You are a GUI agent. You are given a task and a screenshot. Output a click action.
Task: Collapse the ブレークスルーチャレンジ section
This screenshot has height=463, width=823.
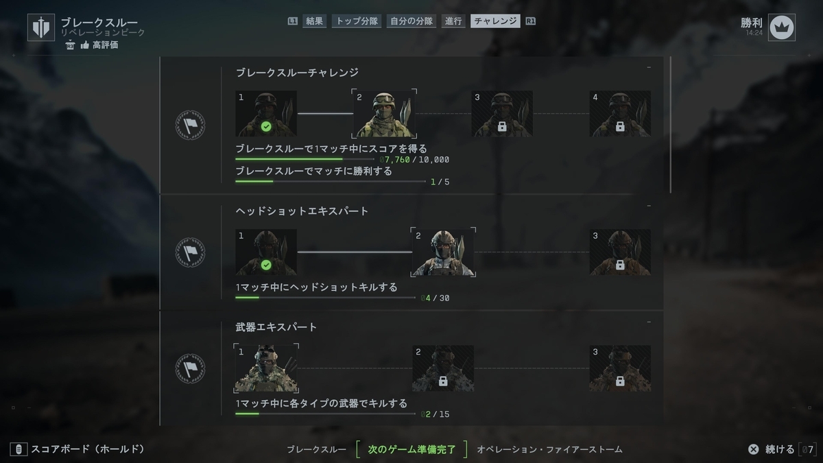pos(649,67)
